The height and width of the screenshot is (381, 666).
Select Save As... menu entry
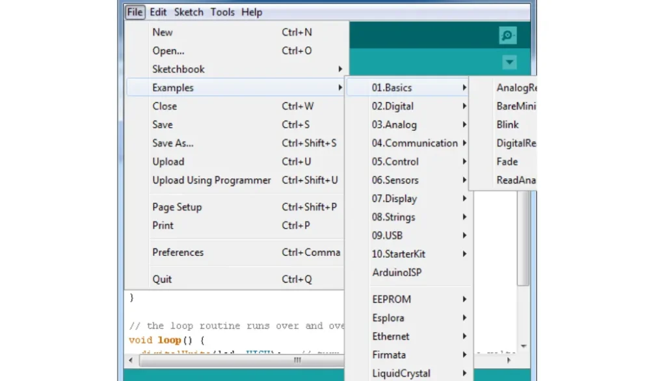pos(235,143)
